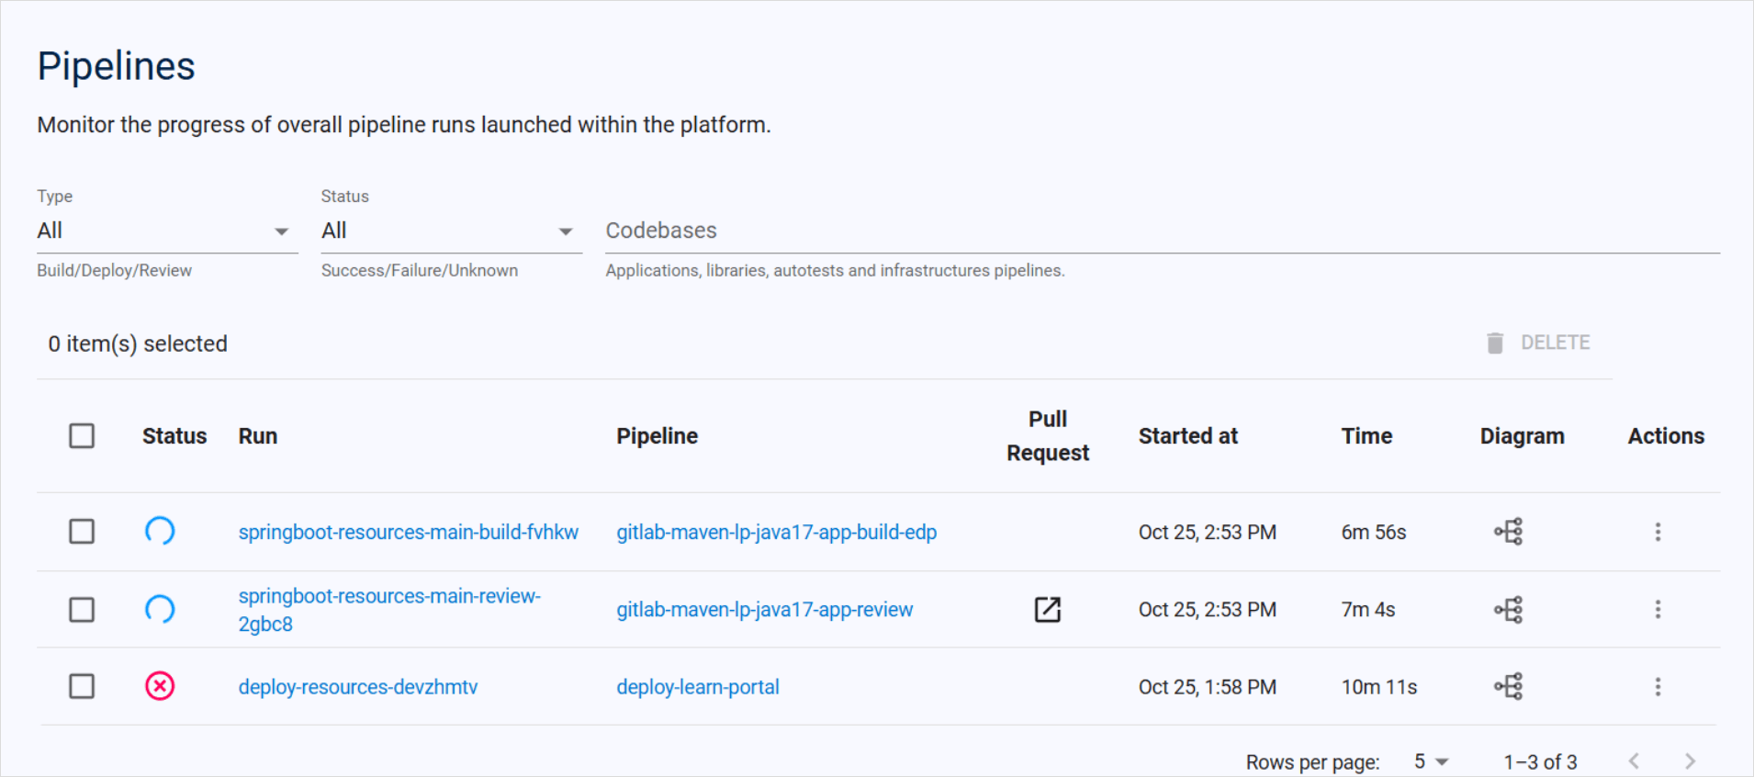The height and width of the screenshot is (777, 1754).
Task: Sort by Time column header
Action: coord(1366,436)
